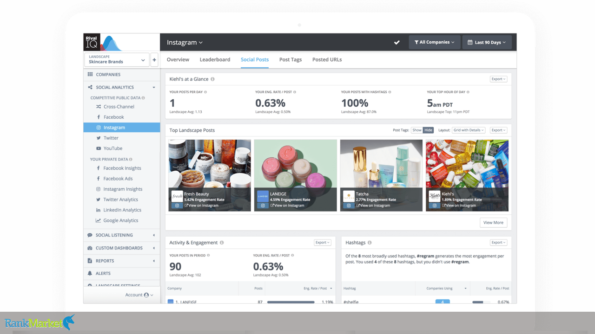Click the Facebook Insights icon

pos(99,168)
